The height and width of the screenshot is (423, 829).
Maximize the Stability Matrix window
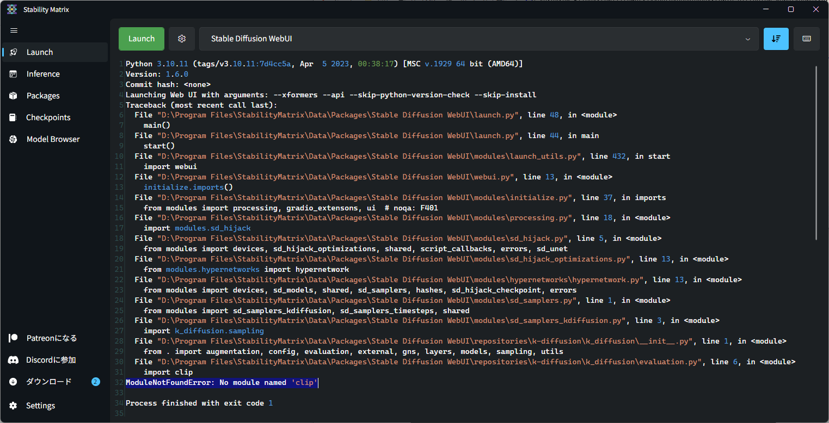point(791,9)
